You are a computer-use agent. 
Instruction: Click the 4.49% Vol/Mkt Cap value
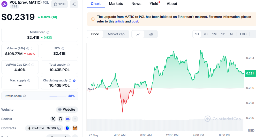point(20,70)
